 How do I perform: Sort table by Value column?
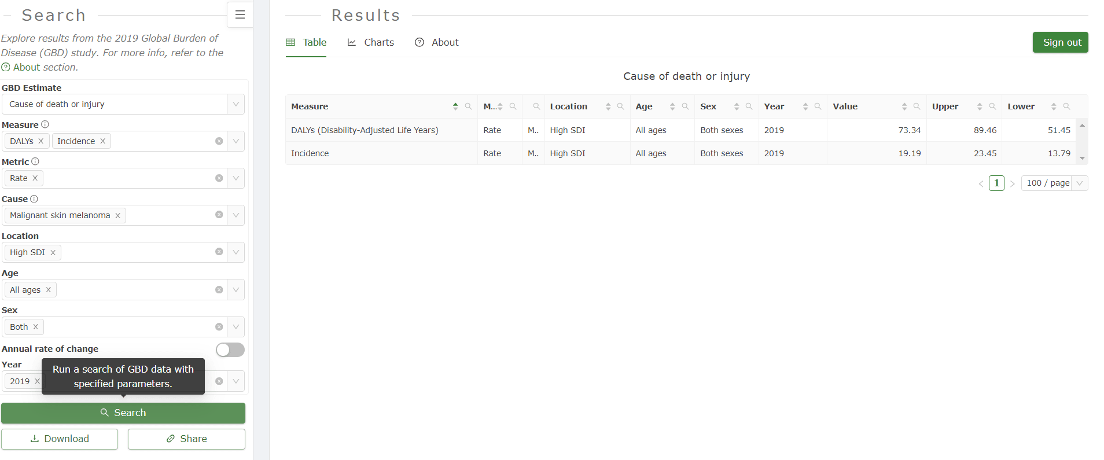(x=904, y=106)
